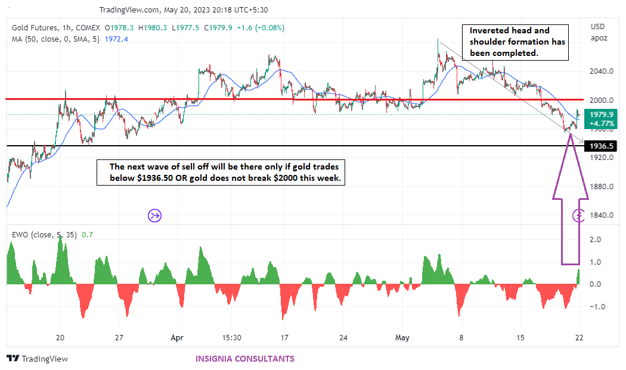
Task: Click the apoz unit label on price axis
Action: pyautogui.click(x=598, y=37)
